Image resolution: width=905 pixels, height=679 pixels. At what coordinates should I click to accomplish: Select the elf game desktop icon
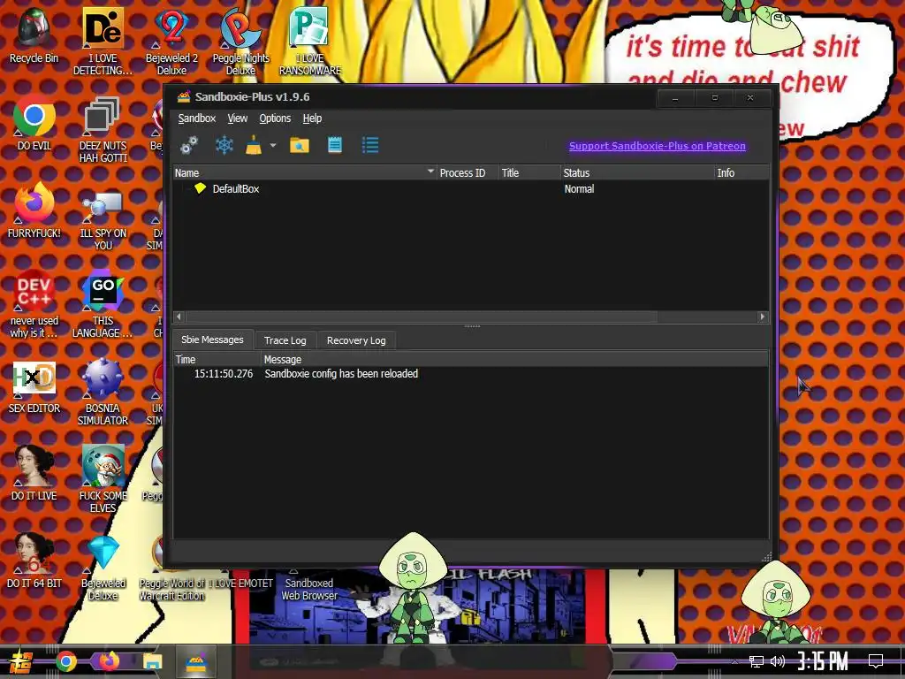coord(103,479)
